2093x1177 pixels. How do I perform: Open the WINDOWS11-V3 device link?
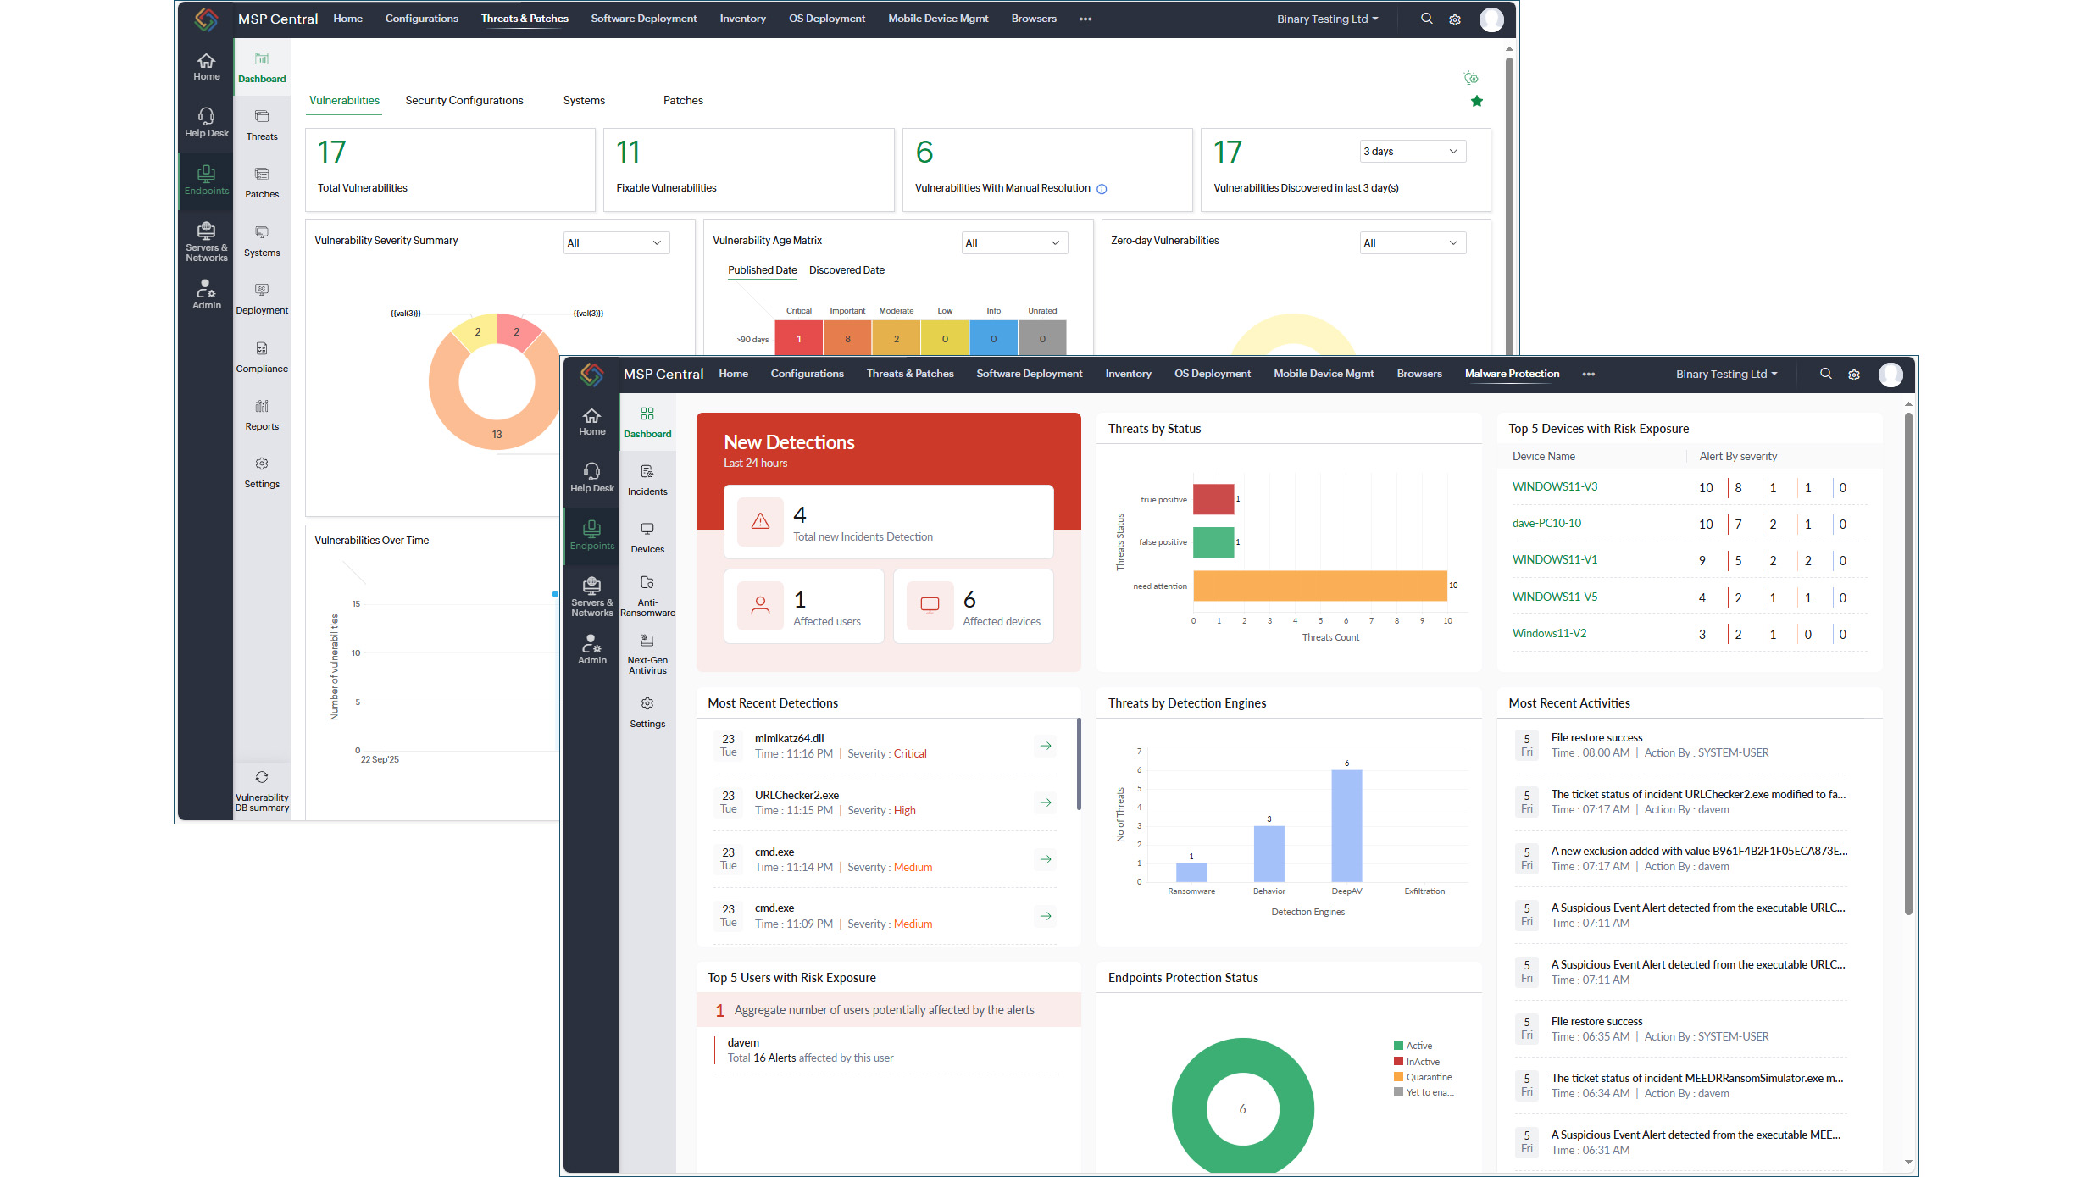pos(1554,487)
